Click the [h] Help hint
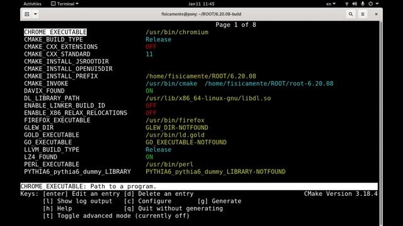 pos(57,208)
